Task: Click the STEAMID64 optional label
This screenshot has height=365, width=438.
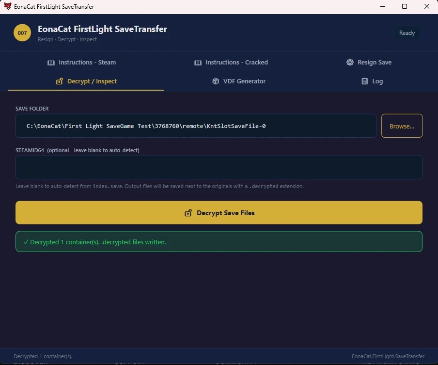Action: 78,150
